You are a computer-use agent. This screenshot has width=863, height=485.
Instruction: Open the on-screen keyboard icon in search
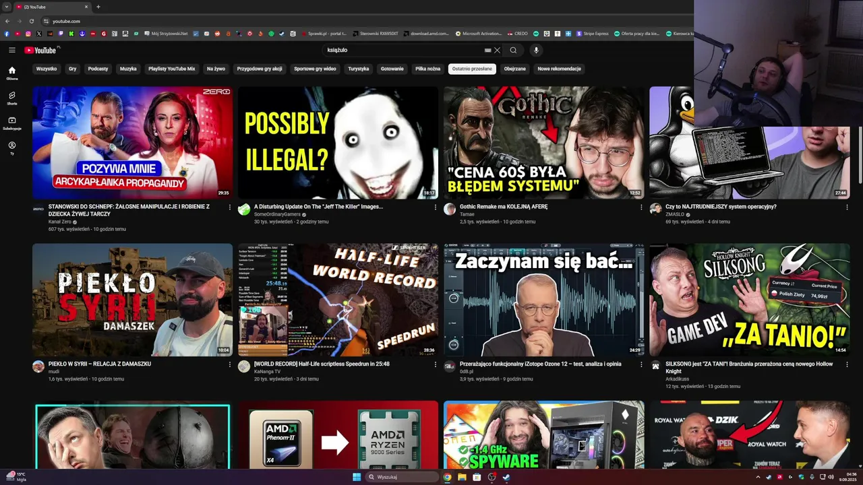[487, 50]
